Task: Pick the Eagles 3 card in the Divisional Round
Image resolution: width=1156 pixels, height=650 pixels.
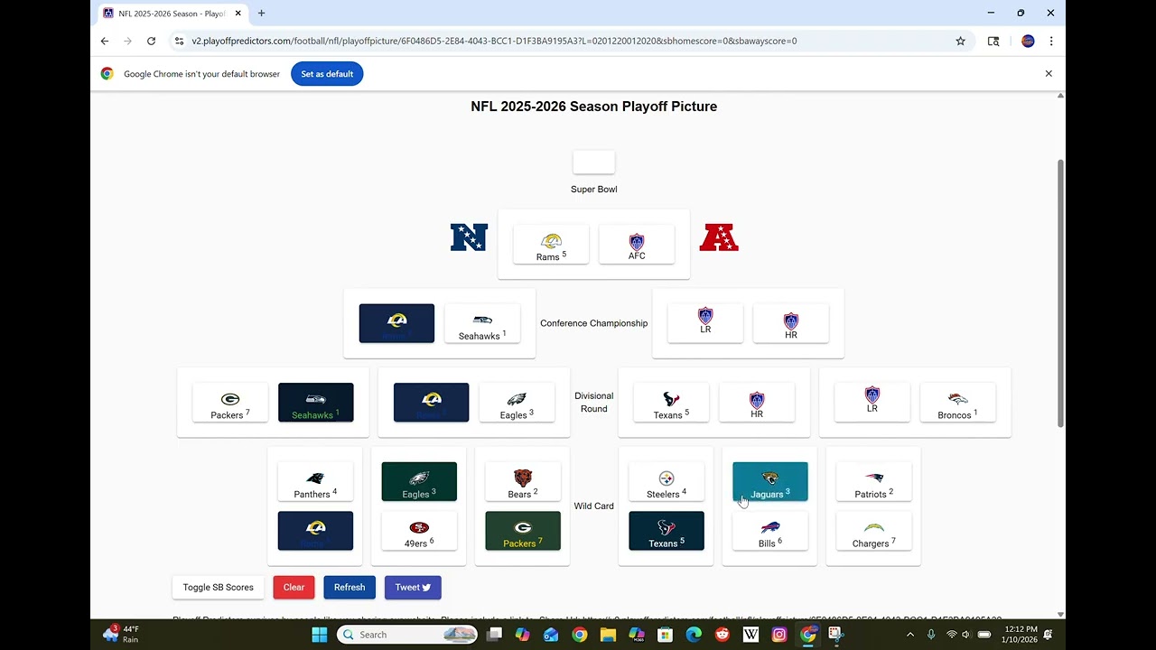Action: click(x=517, y=403)
